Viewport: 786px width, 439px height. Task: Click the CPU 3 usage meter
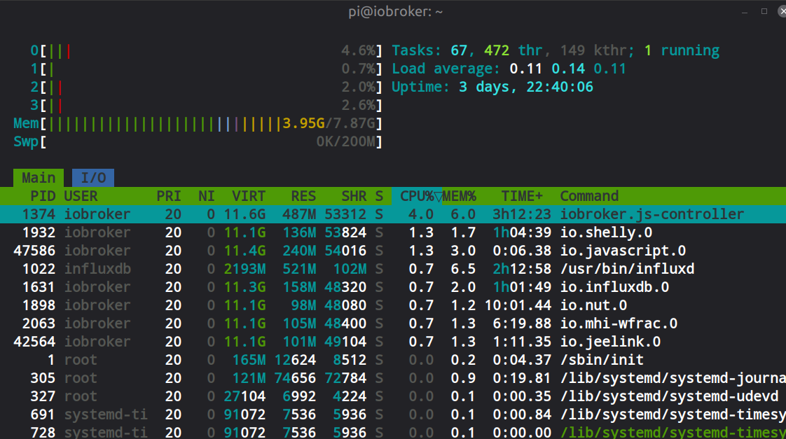206,105
